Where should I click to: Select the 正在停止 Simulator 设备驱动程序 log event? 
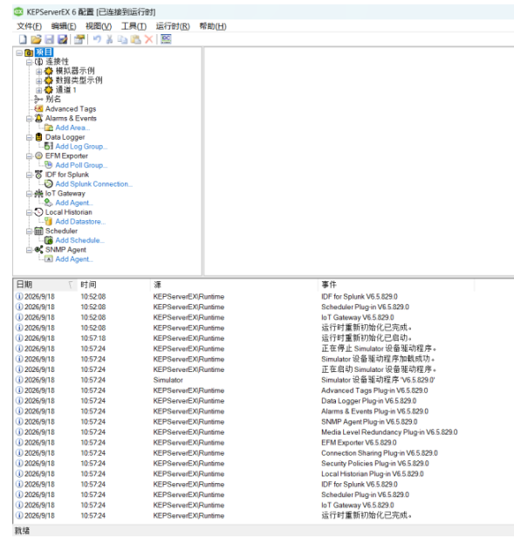(x=379, y=348)
